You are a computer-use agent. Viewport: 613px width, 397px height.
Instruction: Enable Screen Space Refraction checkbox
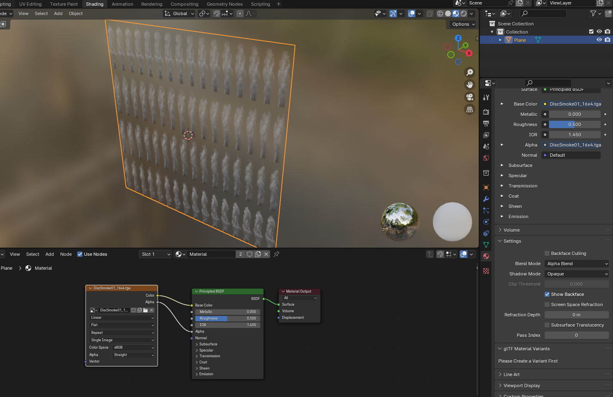coord(547,305)
